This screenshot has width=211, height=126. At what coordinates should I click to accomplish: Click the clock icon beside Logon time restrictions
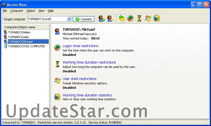pyautogui.click(x=57, y=48)
